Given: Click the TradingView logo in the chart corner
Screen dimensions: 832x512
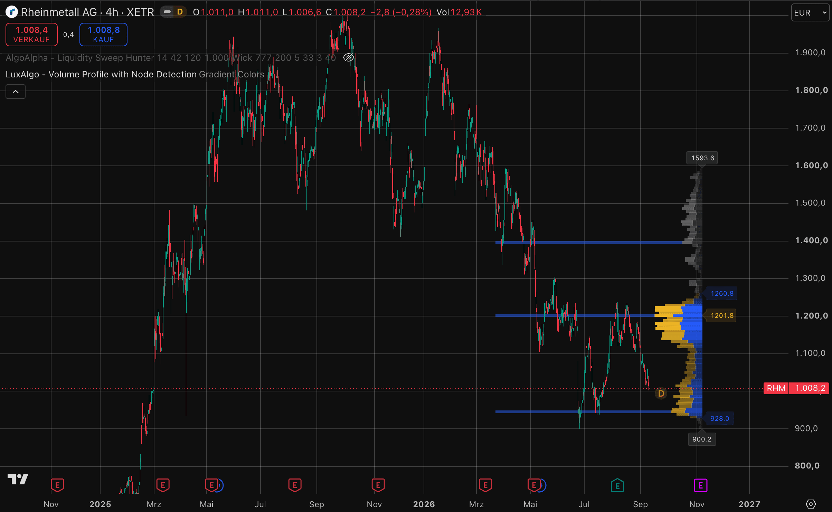Looking at the screenshot, I should point(18,479).
